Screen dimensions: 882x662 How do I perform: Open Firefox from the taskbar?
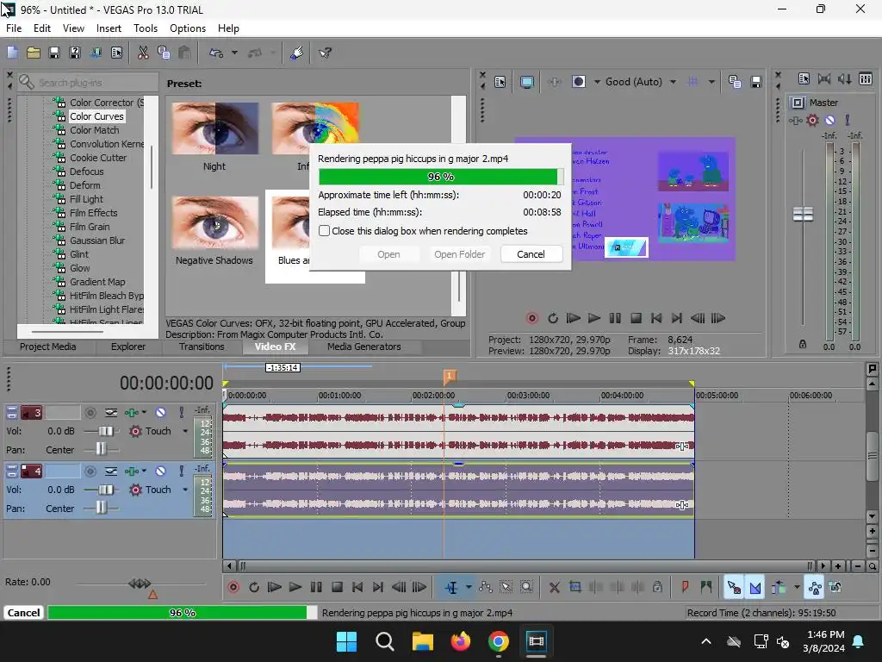(461, 641)
